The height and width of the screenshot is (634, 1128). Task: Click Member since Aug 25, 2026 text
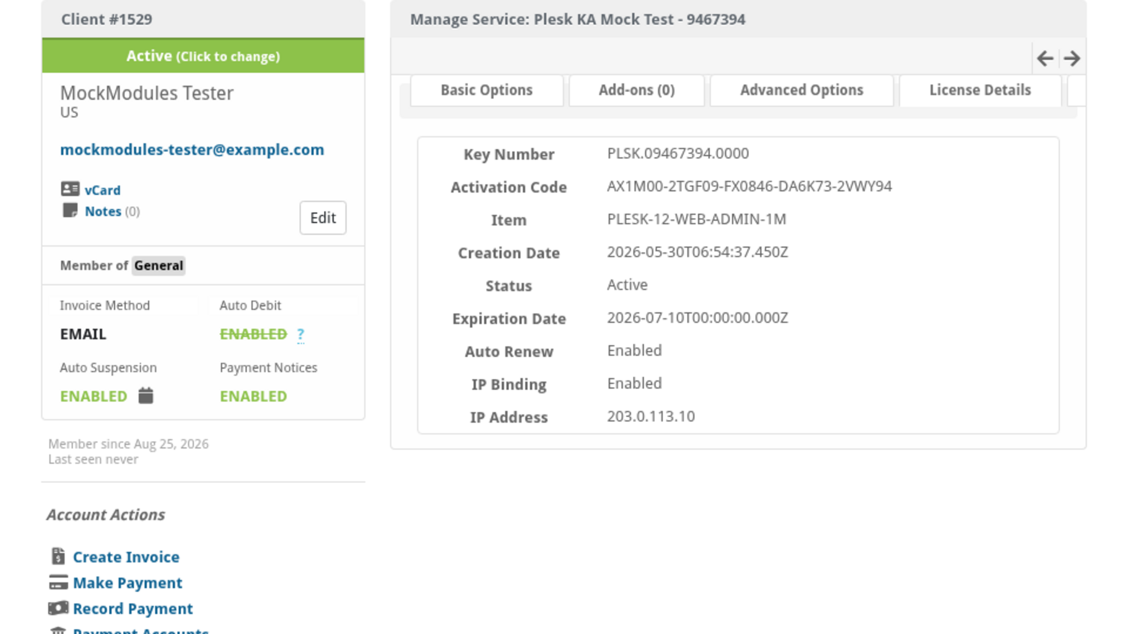click(128, 444)
